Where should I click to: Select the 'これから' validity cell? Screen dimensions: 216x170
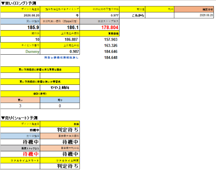[132, 15]
